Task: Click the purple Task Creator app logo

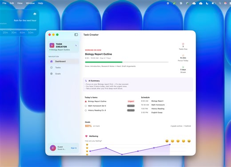Action: coord(52,45)
